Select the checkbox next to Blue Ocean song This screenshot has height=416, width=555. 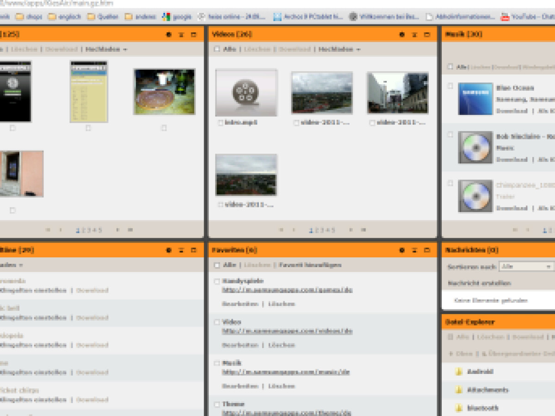point(450,86)
